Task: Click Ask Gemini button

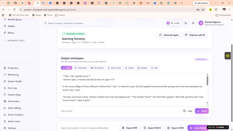Action: [201, 3]
